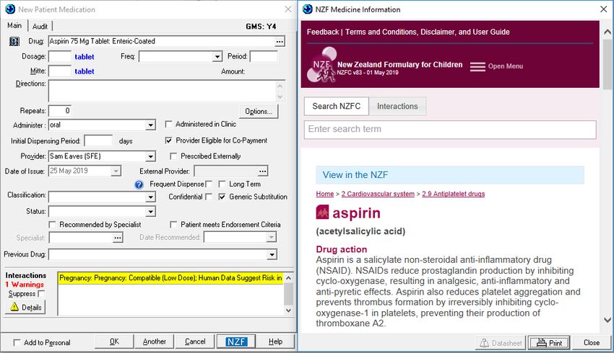This screenshot has height=353, width=614.
Task: Click View in the NZF link
Action: pyautogui.click(x=355, y=175)
